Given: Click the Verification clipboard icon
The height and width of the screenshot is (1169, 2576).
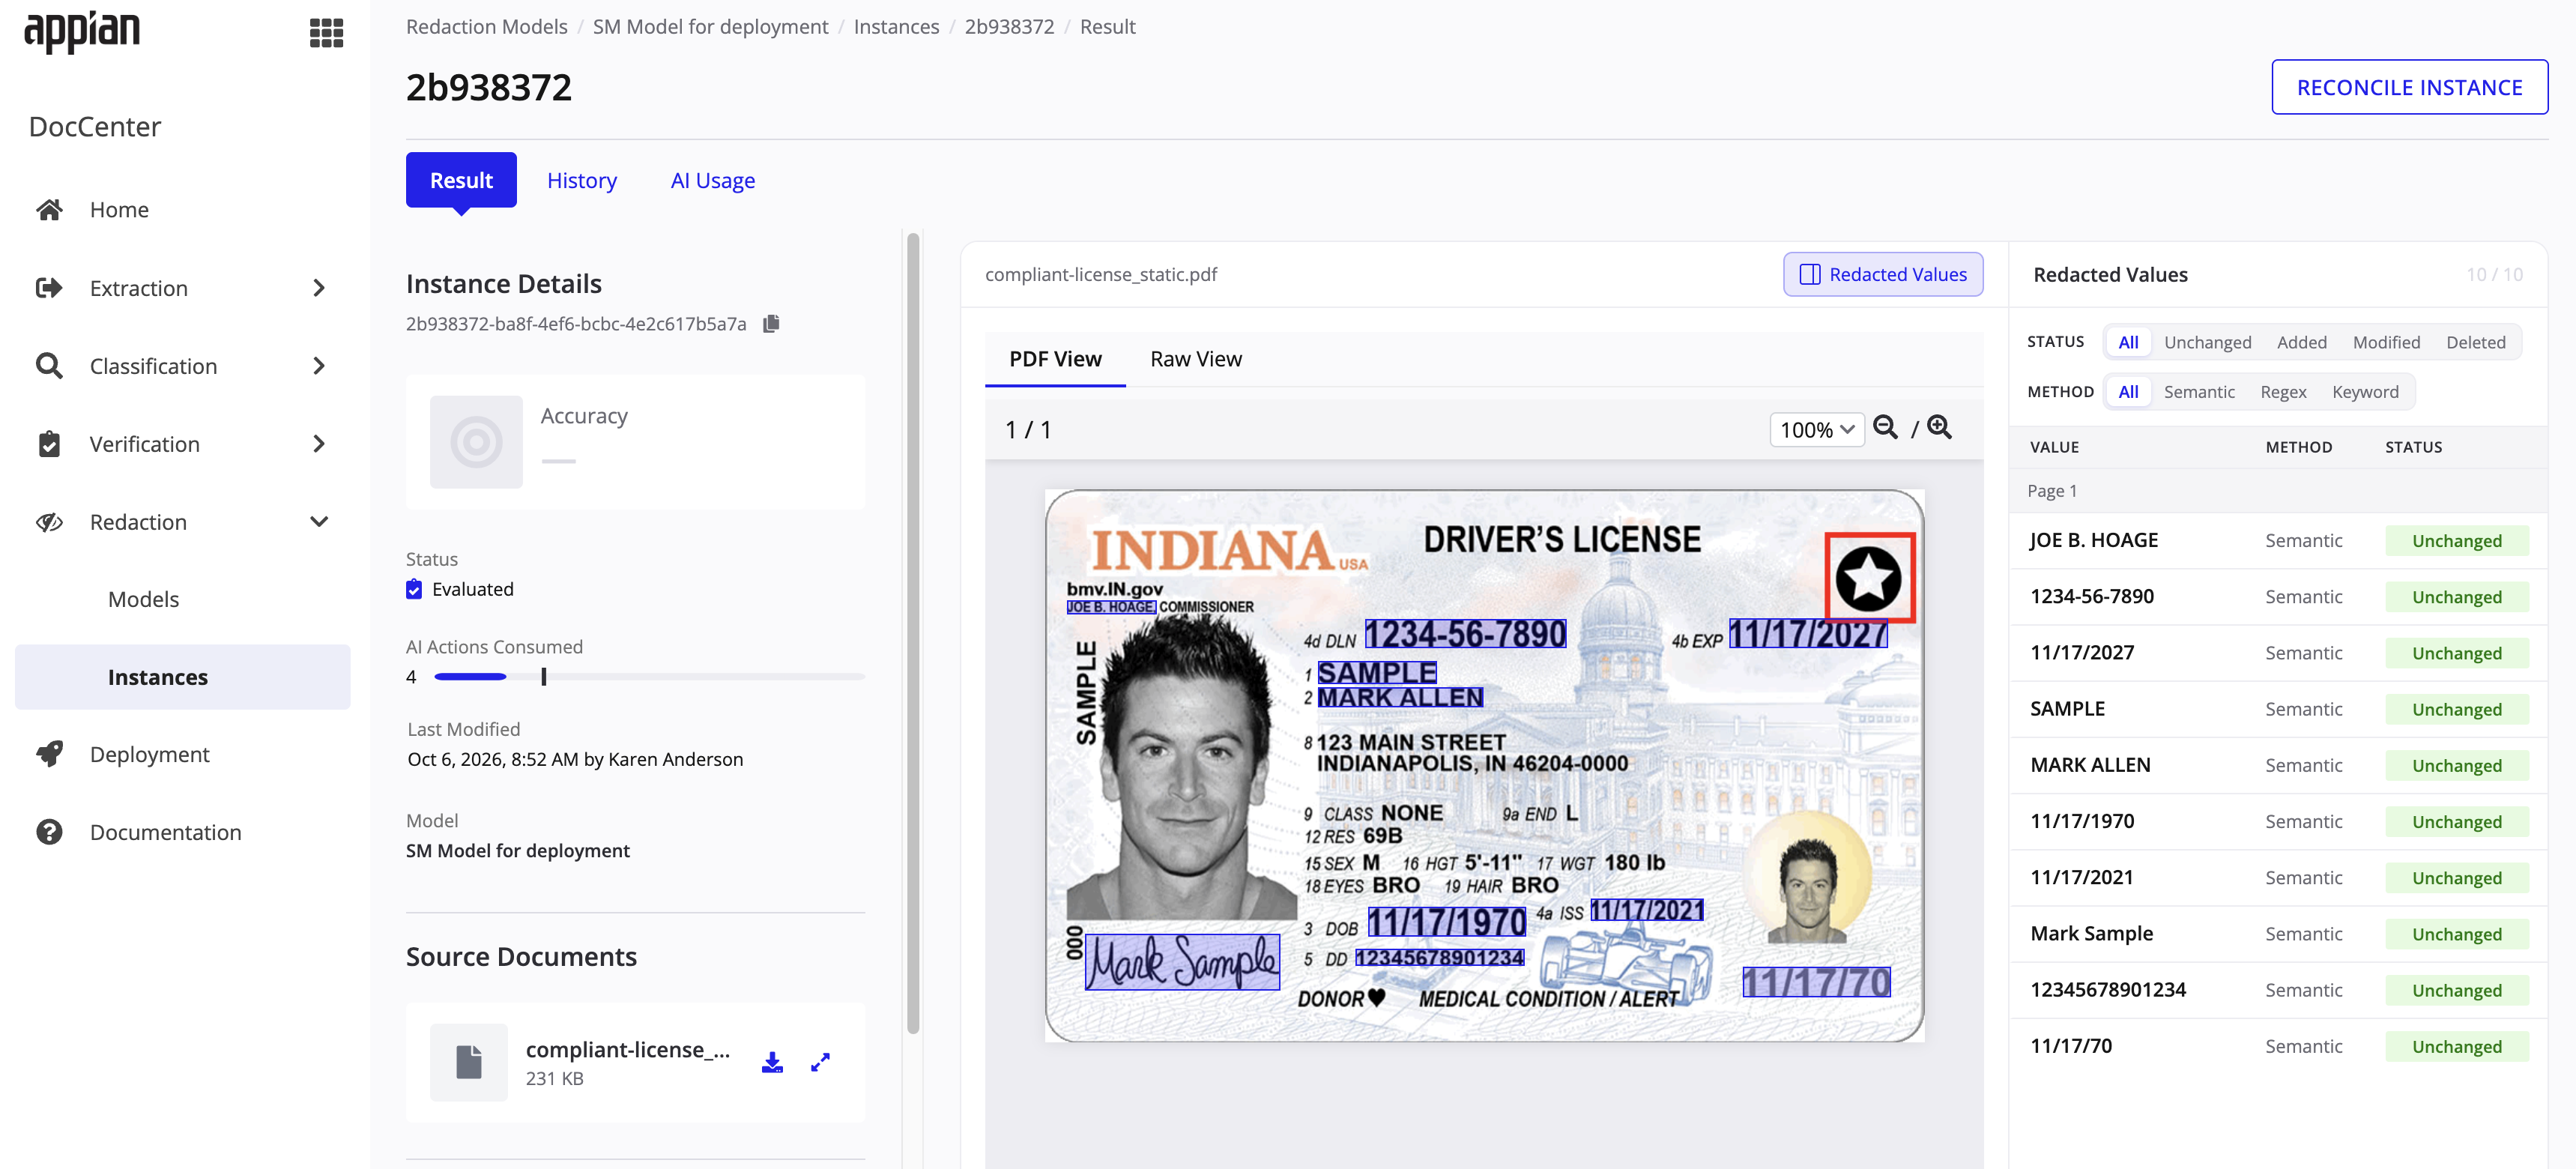Looking at the screenshot, I should [x=49, y=444].
